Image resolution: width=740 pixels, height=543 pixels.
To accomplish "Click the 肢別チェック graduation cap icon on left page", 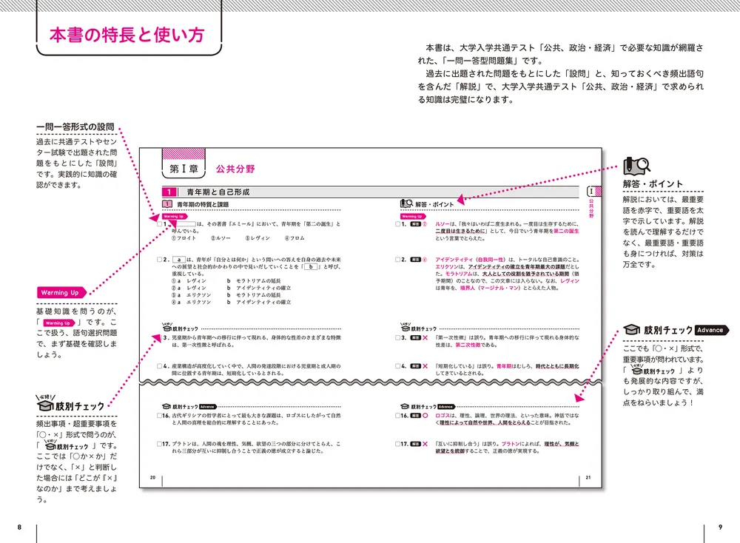I will (166, 328).
